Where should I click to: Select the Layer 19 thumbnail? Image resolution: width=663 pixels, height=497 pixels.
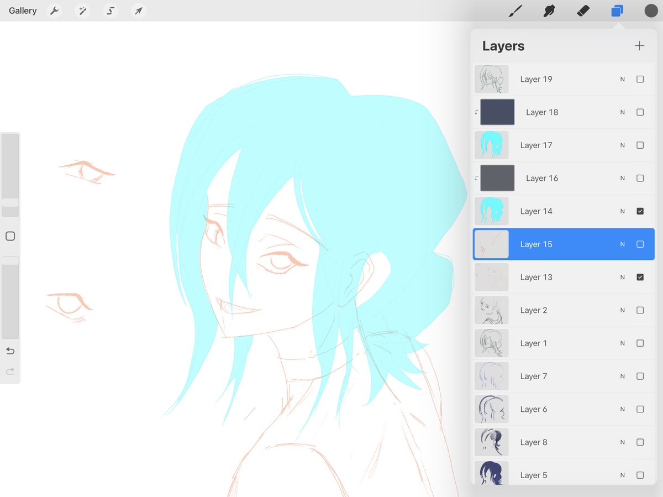[492, 79]
